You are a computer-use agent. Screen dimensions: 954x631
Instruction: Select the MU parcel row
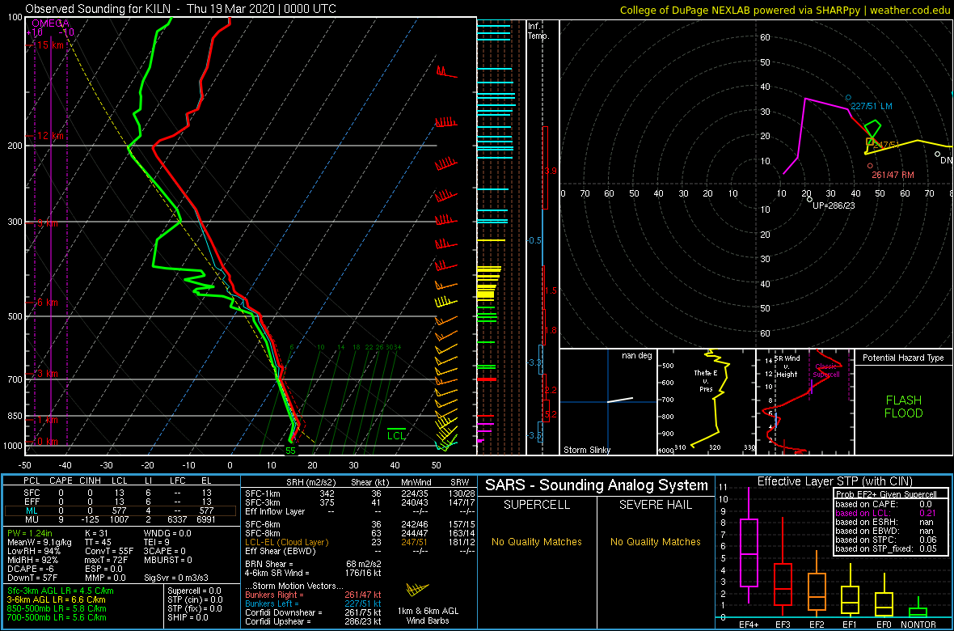(122, 519)
